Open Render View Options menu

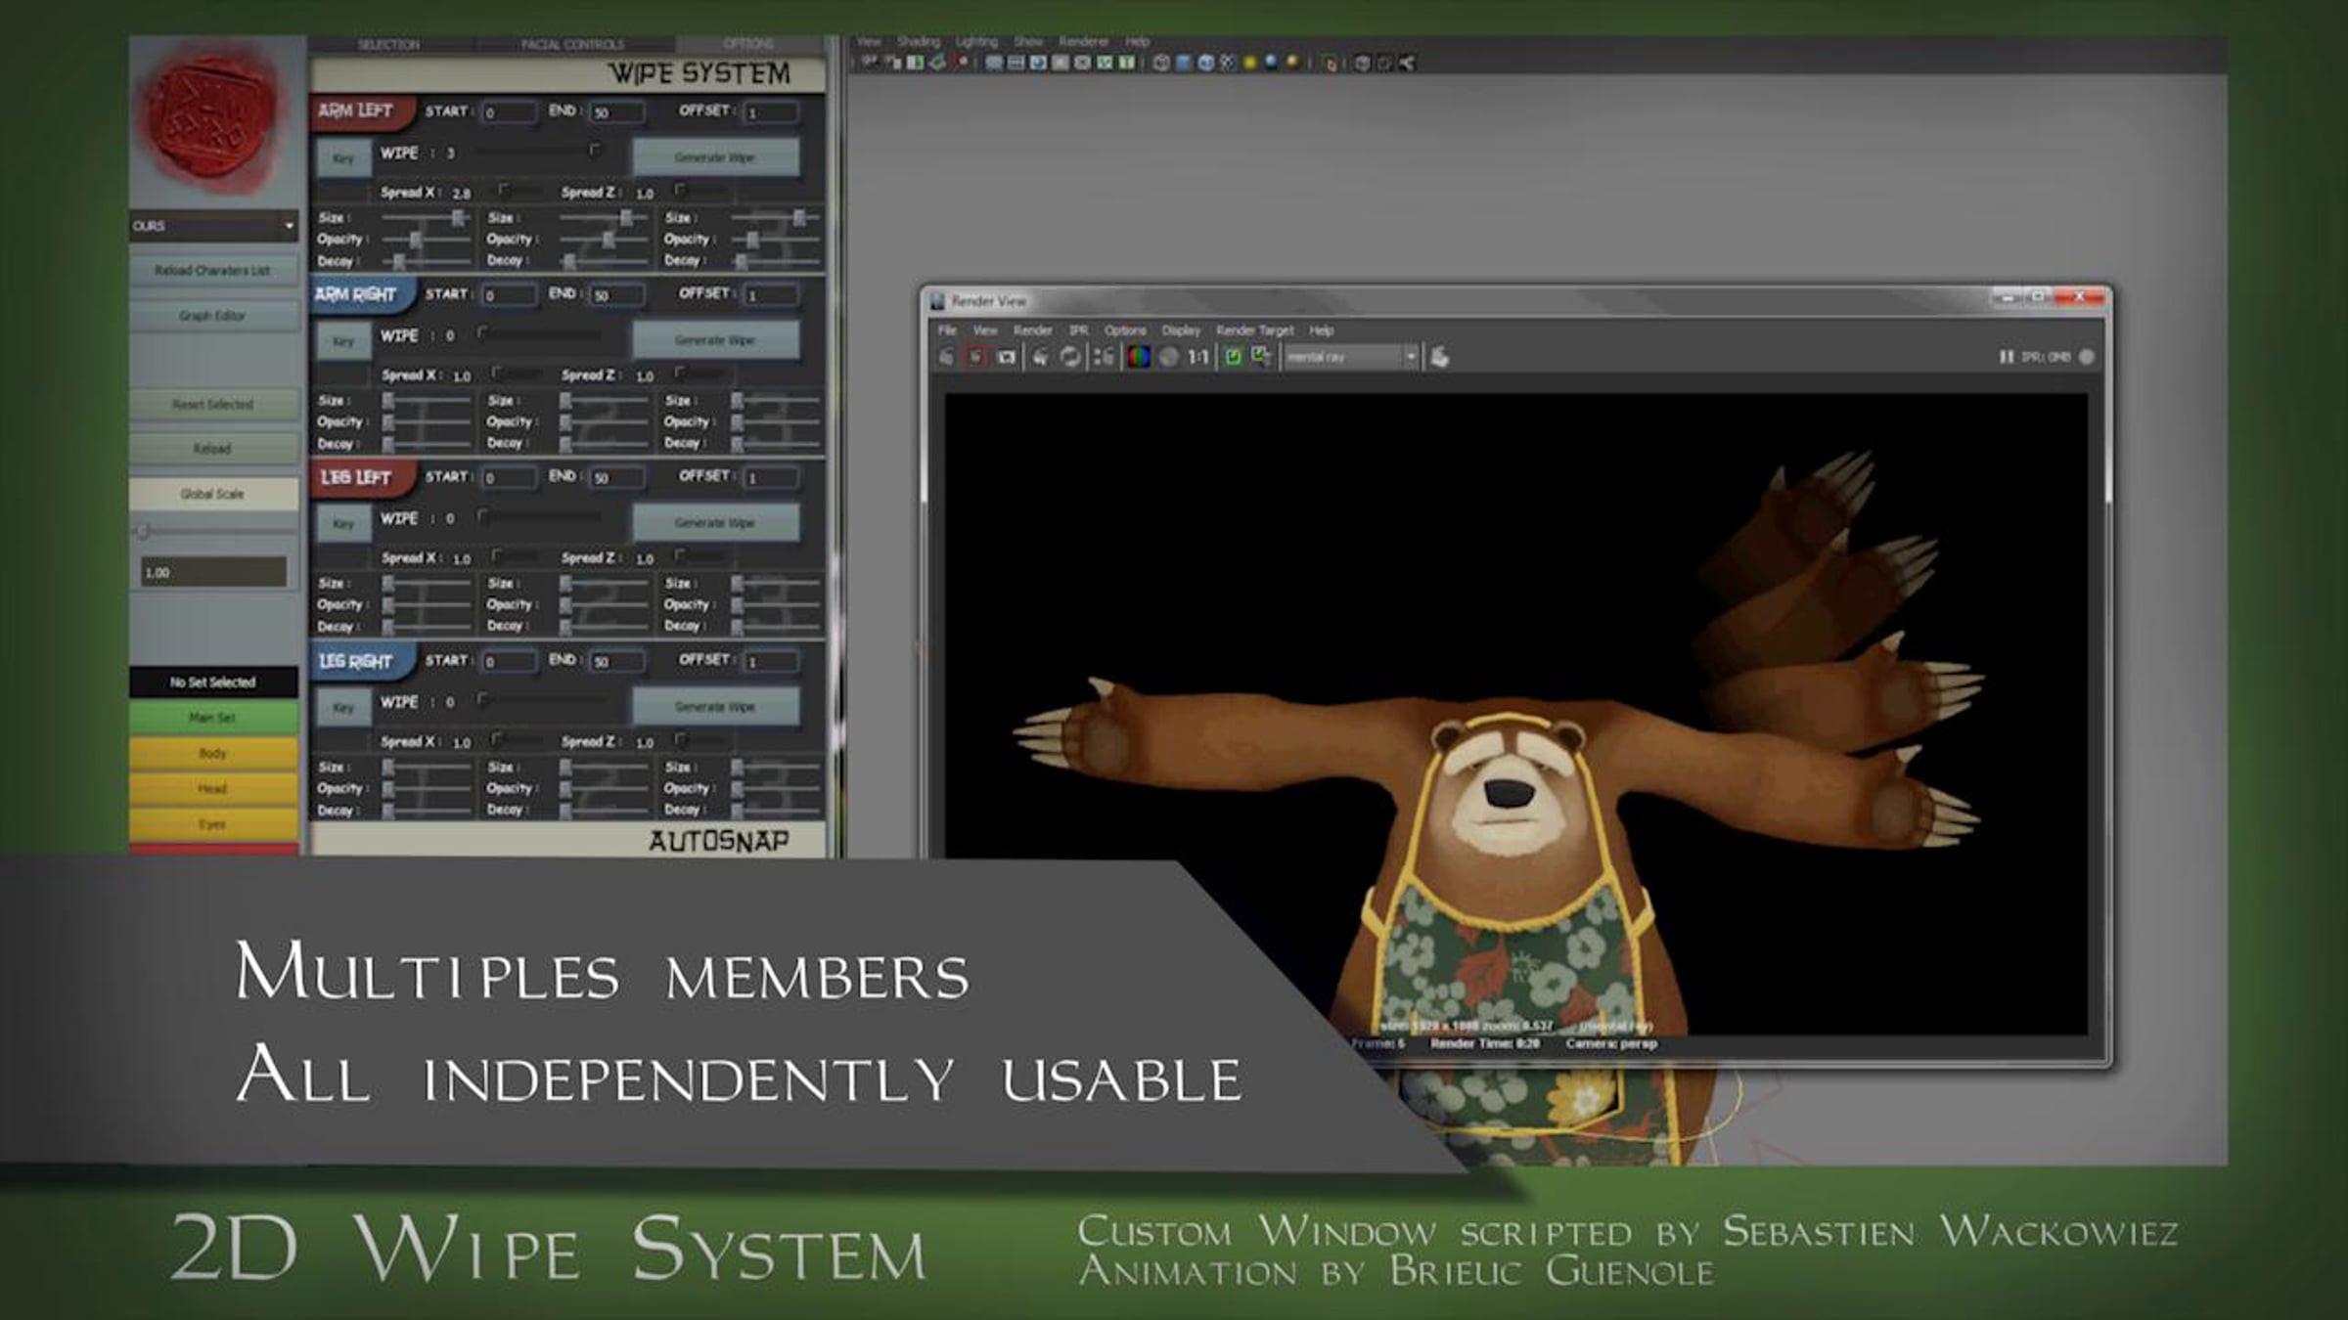point(1125,330)
